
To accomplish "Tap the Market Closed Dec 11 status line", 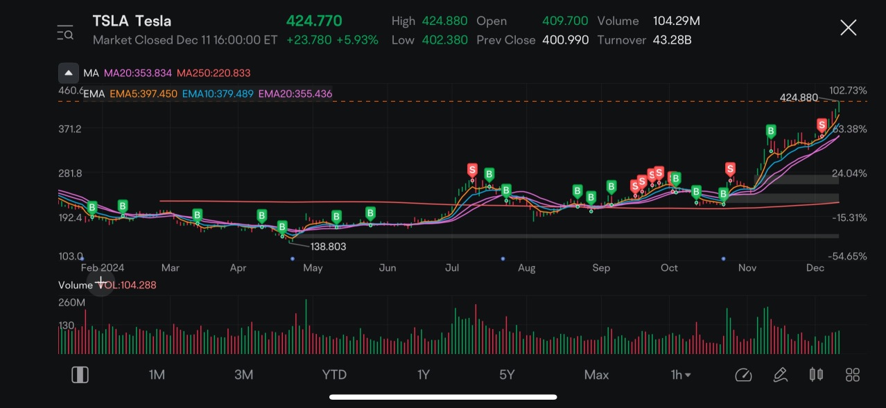I will [x=185, y=39].
